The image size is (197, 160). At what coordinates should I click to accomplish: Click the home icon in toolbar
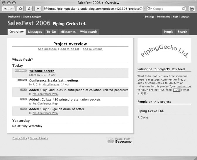click(x=20, y=9)
